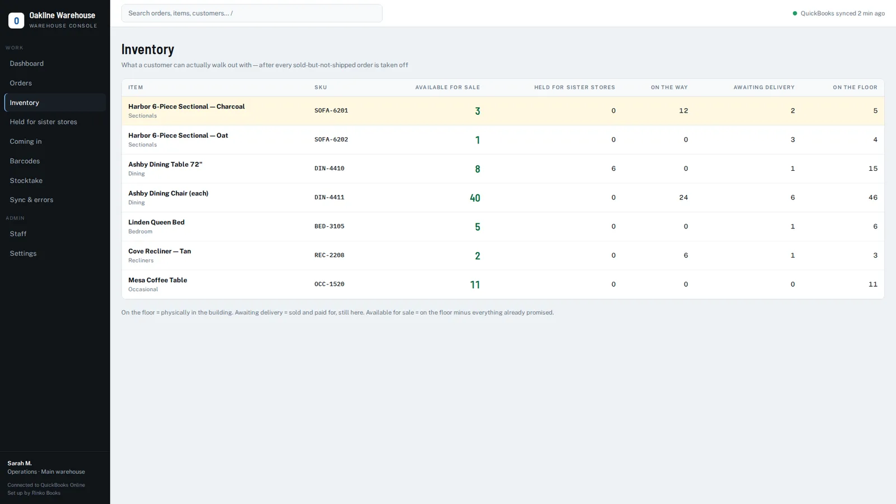Open Held for sister stores

click(55, 122)
